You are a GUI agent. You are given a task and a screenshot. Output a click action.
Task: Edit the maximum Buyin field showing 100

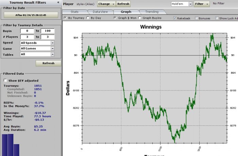click(x=48, y=31)
